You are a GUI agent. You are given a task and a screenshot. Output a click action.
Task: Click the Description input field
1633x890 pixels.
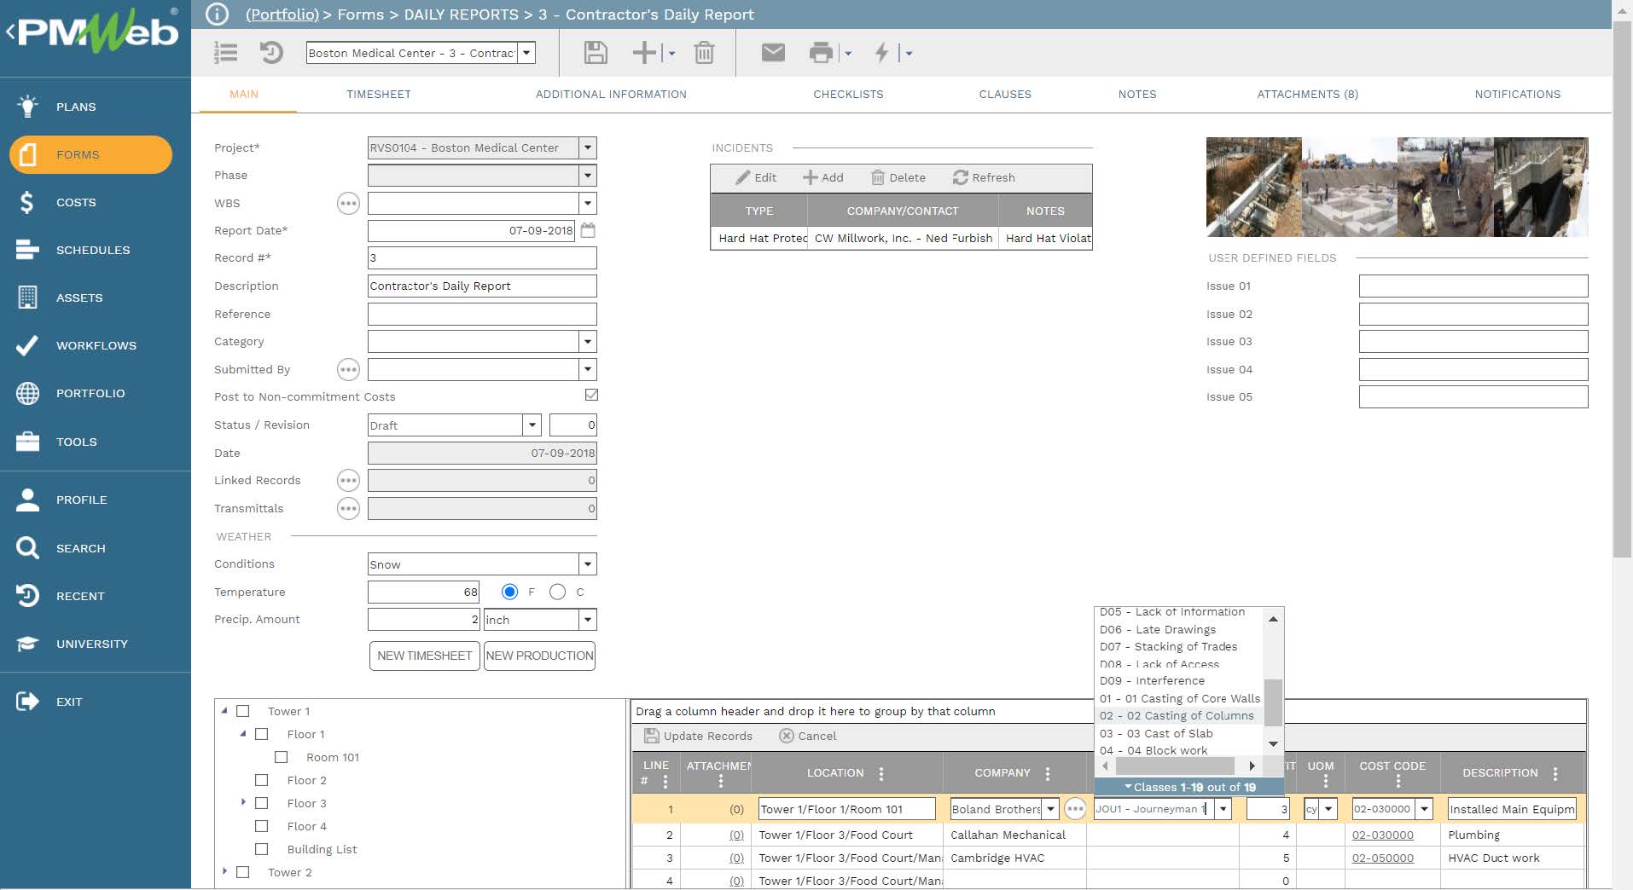point(482,286)
